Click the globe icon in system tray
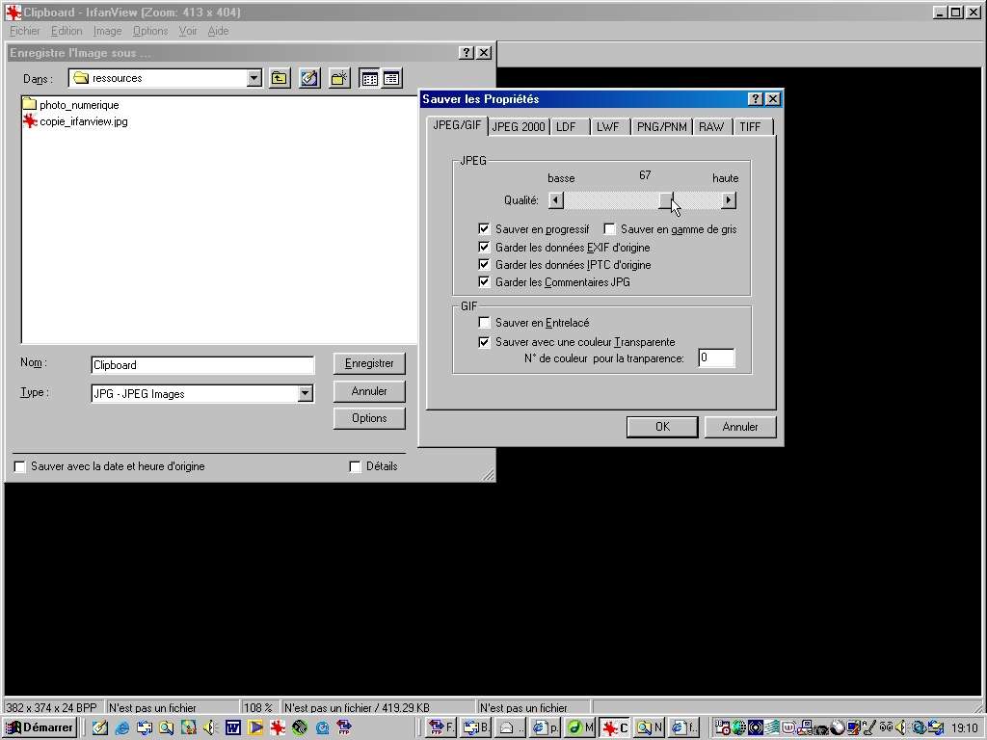The image size is (987, 740). pyautogui.click(x=738, y=727)
